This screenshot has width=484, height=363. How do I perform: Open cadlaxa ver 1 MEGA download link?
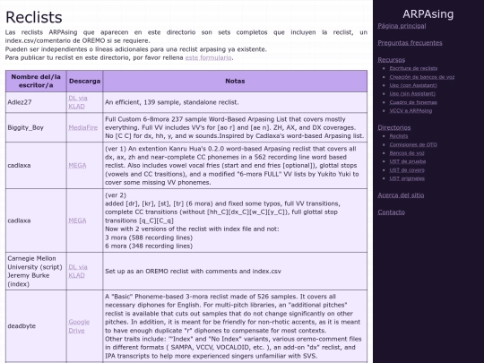77,166
